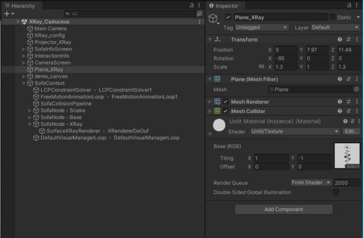This screenshot has width=363, height=238.
Task: Open Mesh Collider three-dot options menu
Action: pyautogui.click(x=357, y=111)
